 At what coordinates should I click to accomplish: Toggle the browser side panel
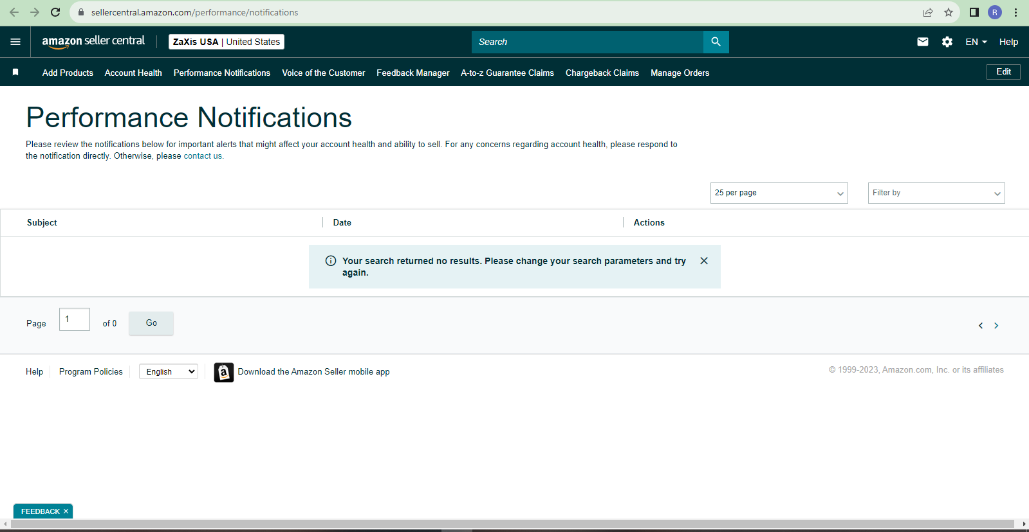[x=974, y=12]
